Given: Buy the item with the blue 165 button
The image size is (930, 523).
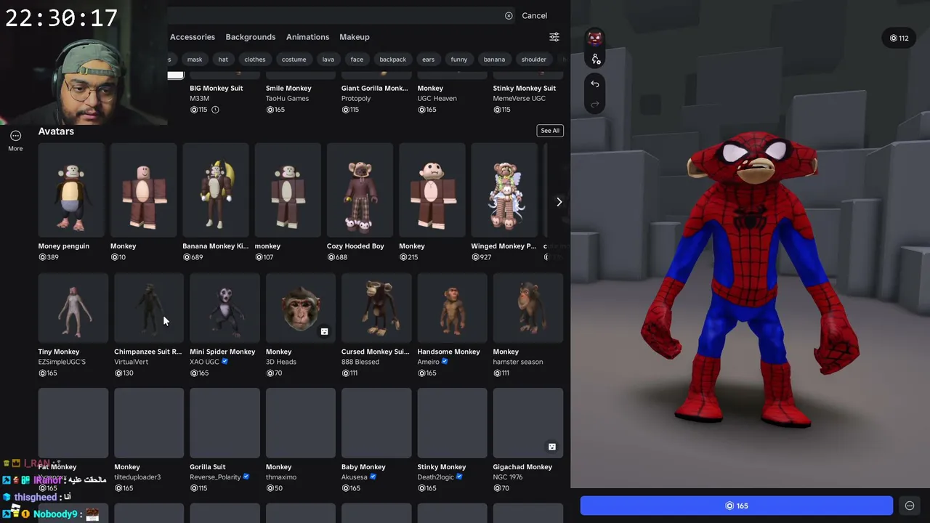Looking at the screenshot, I should pos(737,506).
